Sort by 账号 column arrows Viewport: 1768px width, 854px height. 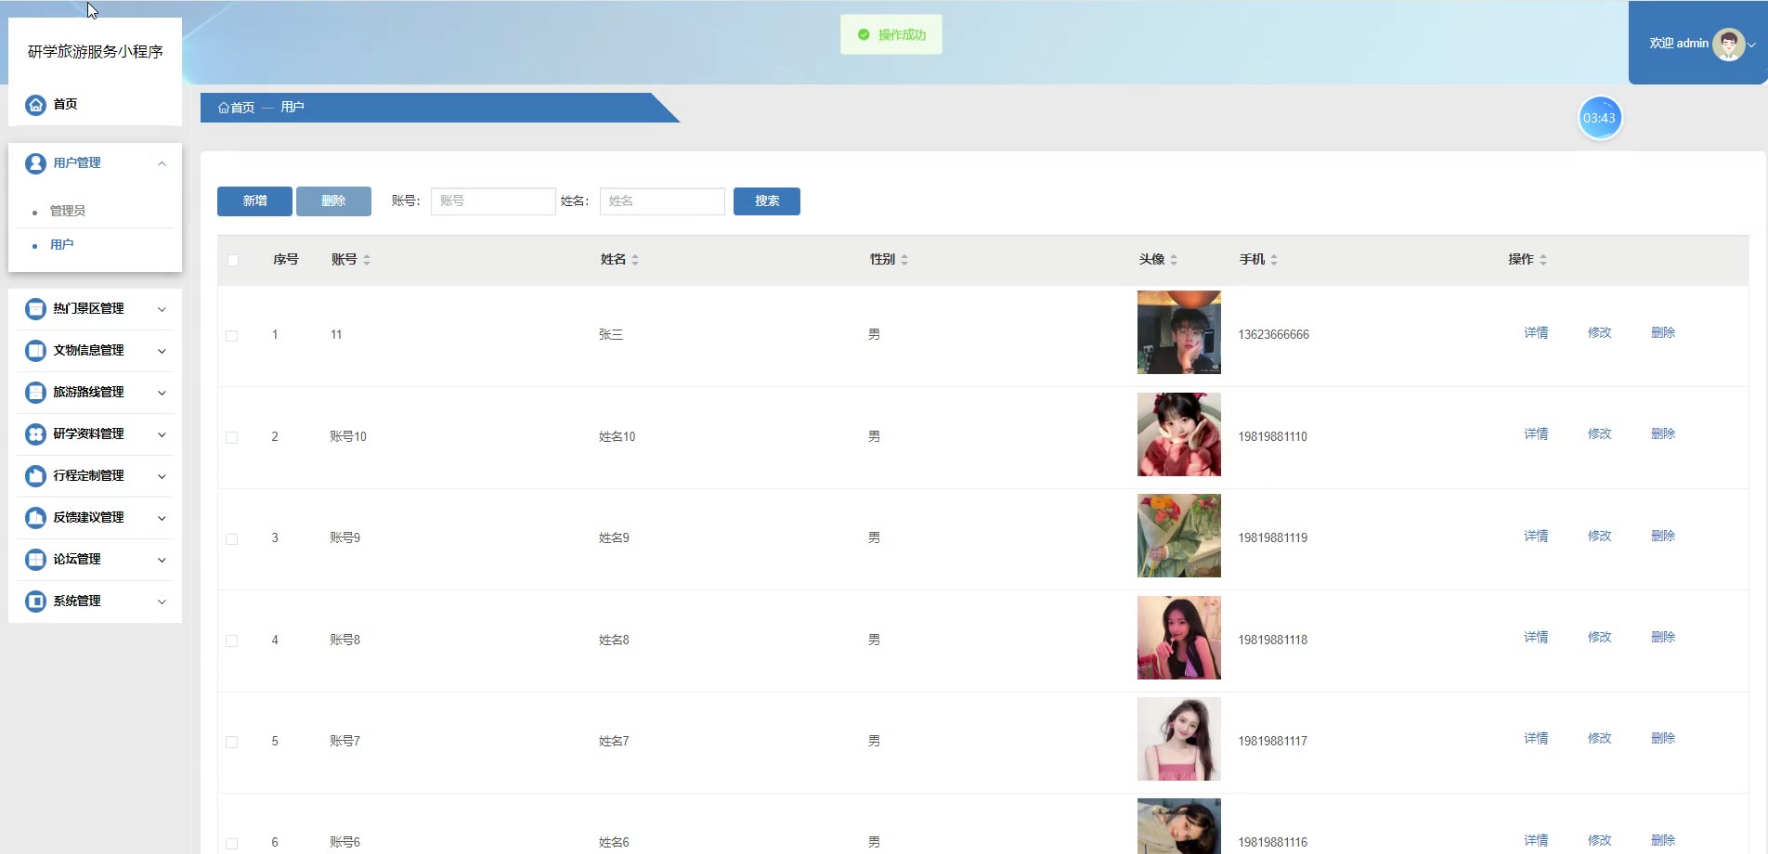pyautogui.click(x=367, y=260)
